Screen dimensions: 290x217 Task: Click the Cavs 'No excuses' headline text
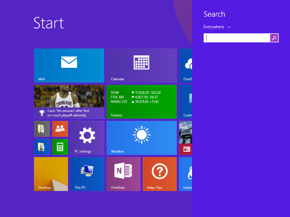click(68, 113)
